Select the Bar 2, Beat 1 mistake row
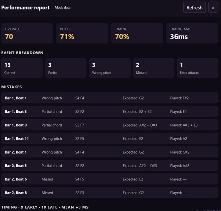221x211 pixels. click(110, 152)
